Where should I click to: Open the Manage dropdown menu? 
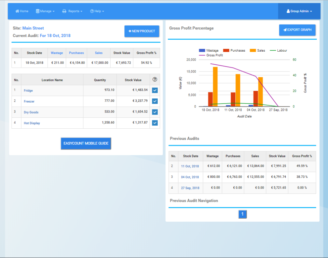click(x=45, y=11)
